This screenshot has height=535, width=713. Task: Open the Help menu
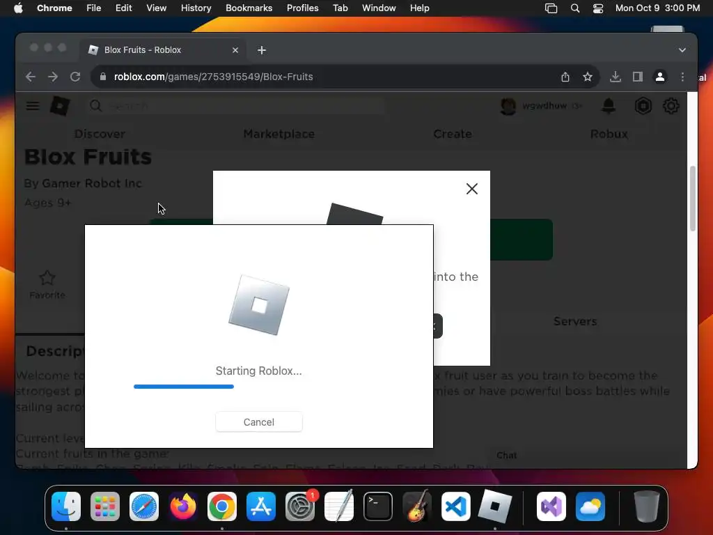tap(419, 8)
